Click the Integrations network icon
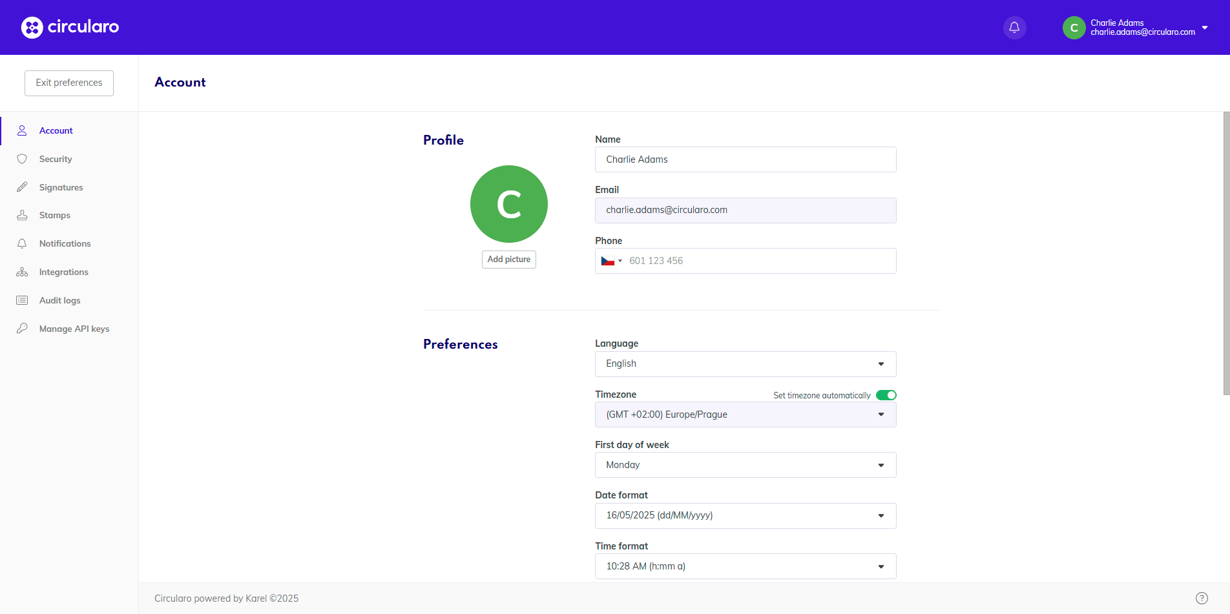This screenshot has height=614, width=1230. [22, 272]
